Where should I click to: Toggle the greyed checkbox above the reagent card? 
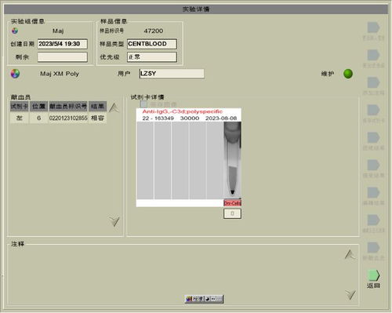pos(143,104)
